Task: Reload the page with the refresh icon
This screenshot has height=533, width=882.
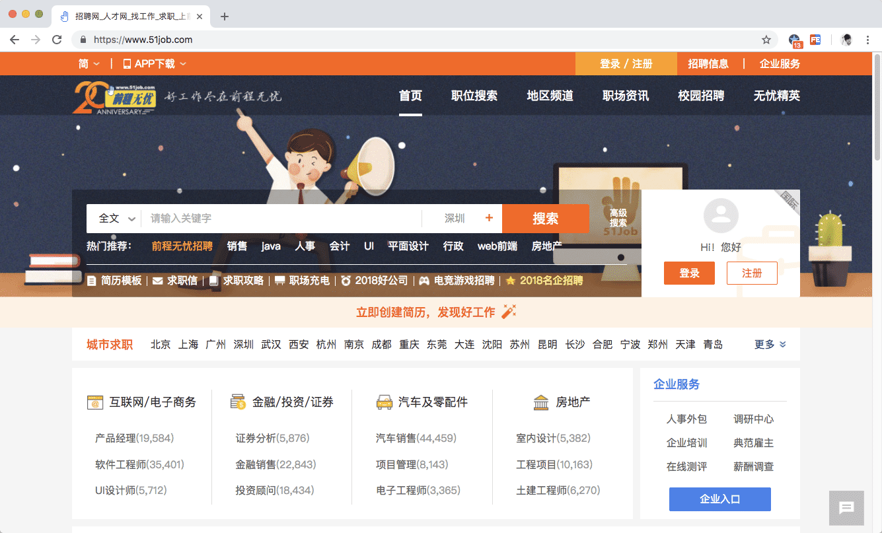Action: (57, 40)
